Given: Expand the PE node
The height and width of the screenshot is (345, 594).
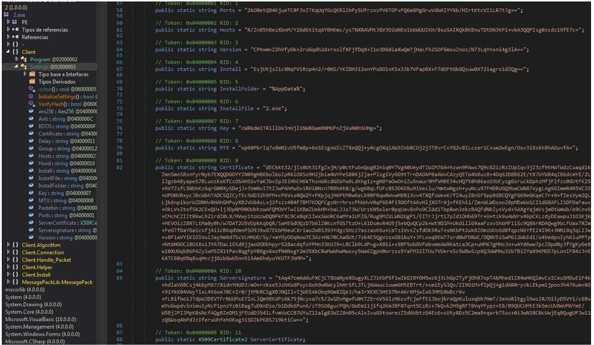Looking at the screenshot, I should [x=8, y=22].
